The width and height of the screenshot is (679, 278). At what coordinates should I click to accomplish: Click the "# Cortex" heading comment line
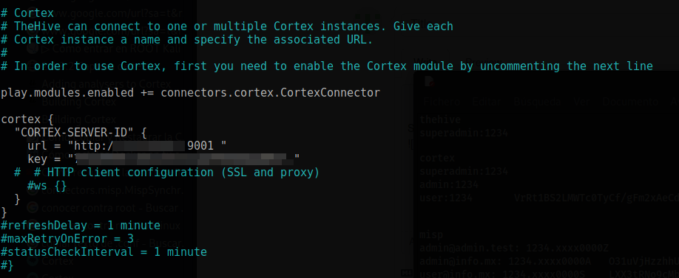pos(27,13)
